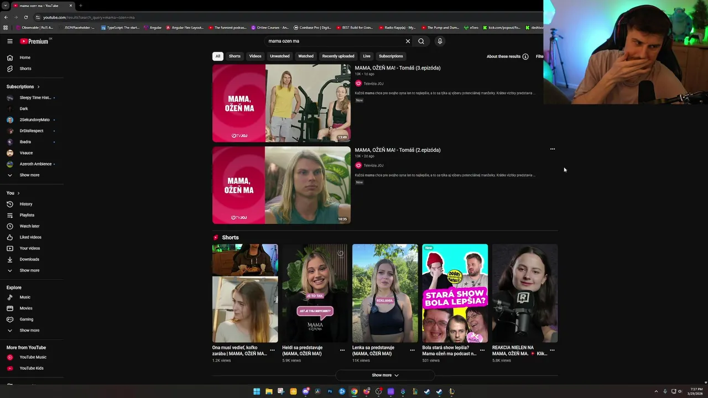
Task: Open File Explorer from the taskbar
Action: click(x=269, y=391)
